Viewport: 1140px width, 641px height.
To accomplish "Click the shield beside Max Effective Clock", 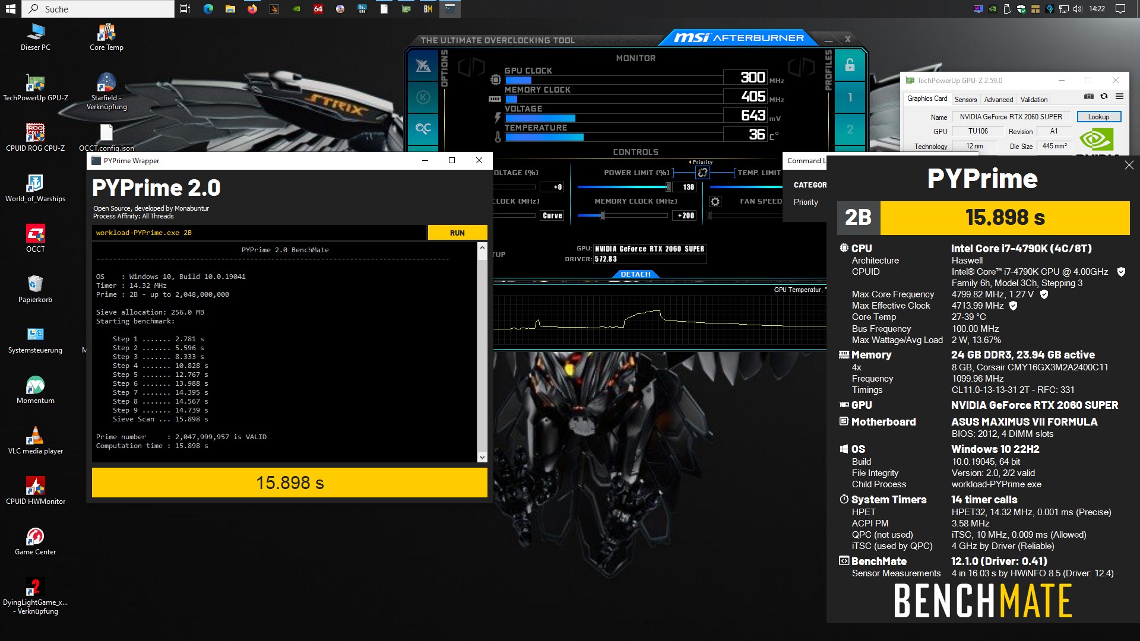I will [1013, 306].
